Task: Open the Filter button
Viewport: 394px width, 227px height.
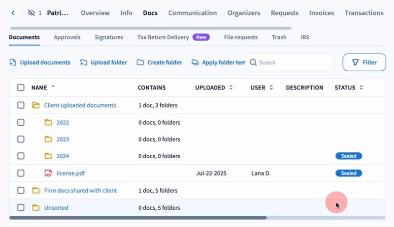Action: (364, 62)
